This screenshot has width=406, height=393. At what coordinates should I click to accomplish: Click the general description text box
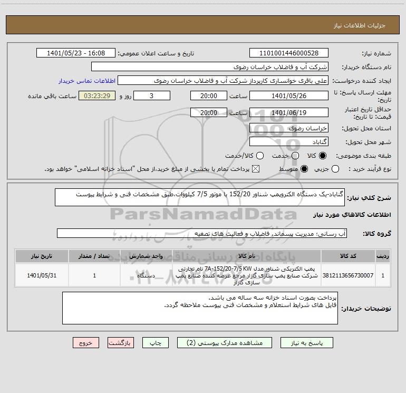pyautogui.click(x=200, y=197)
